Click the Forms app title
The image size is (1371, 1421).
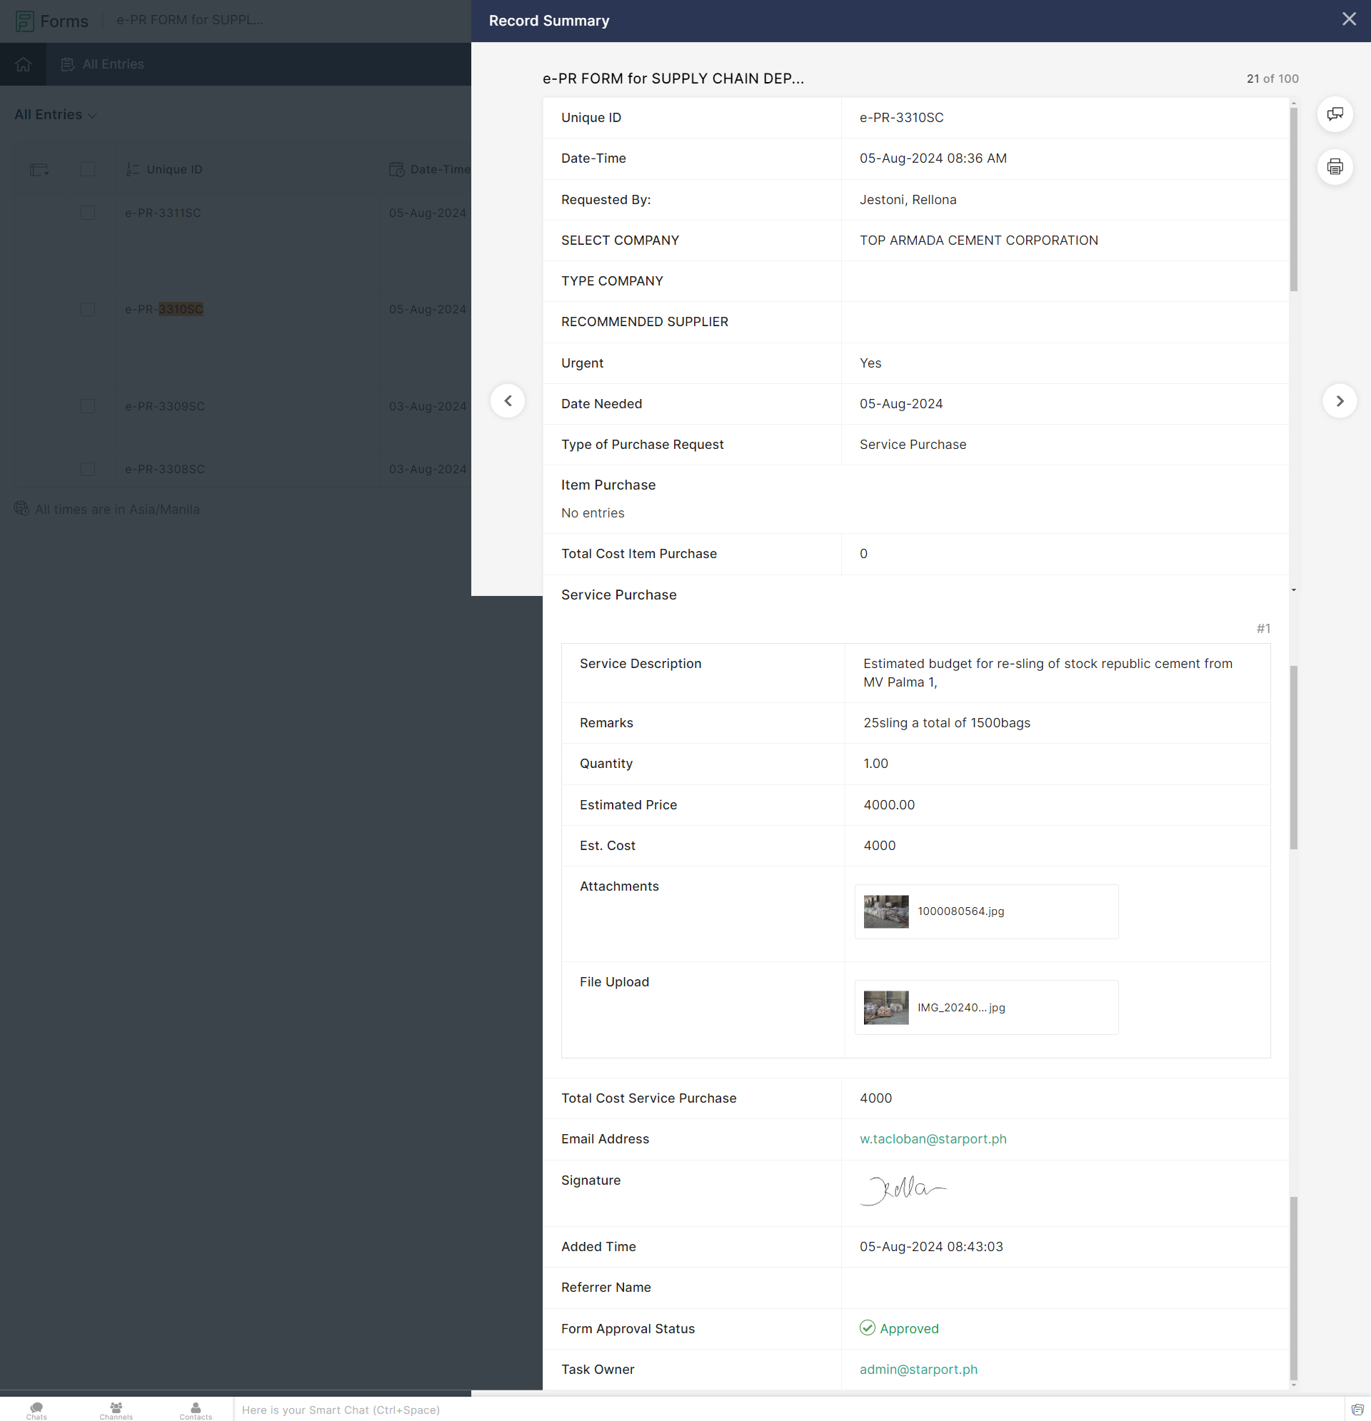(x=64, y=21)
